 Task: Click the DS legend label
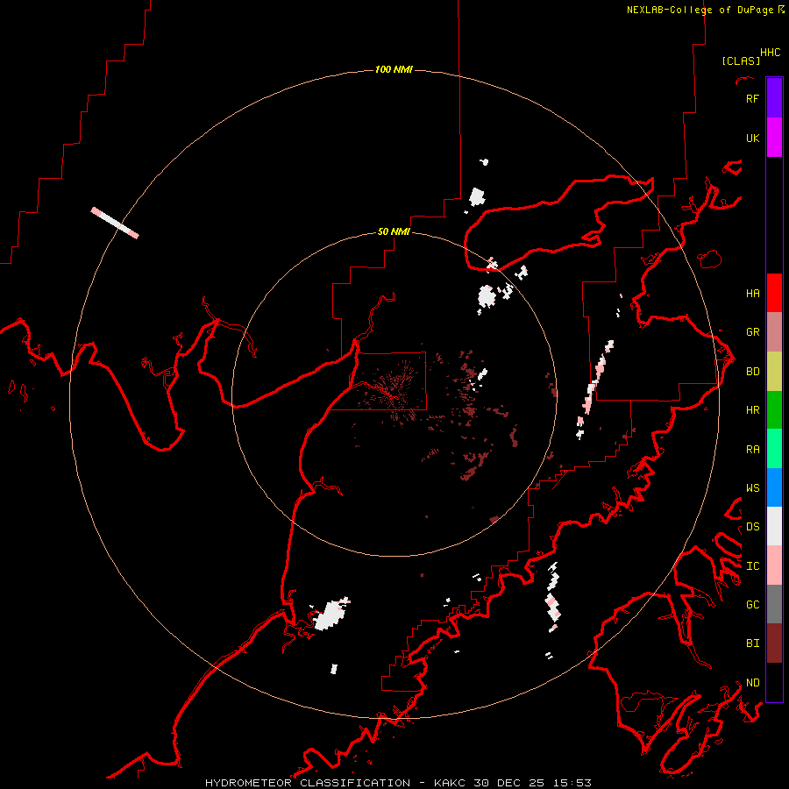[x=753, y=526]
